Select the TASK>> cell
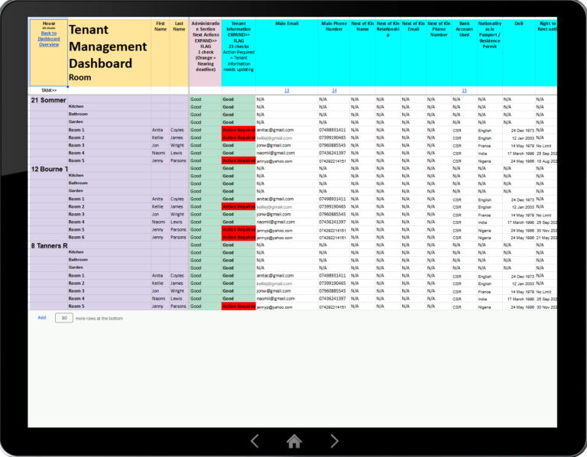 (x=49, y=91)
